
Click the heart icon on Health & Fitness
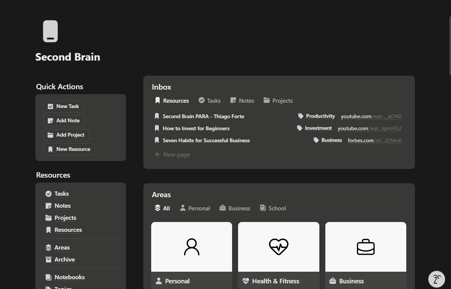click(246, 281)
